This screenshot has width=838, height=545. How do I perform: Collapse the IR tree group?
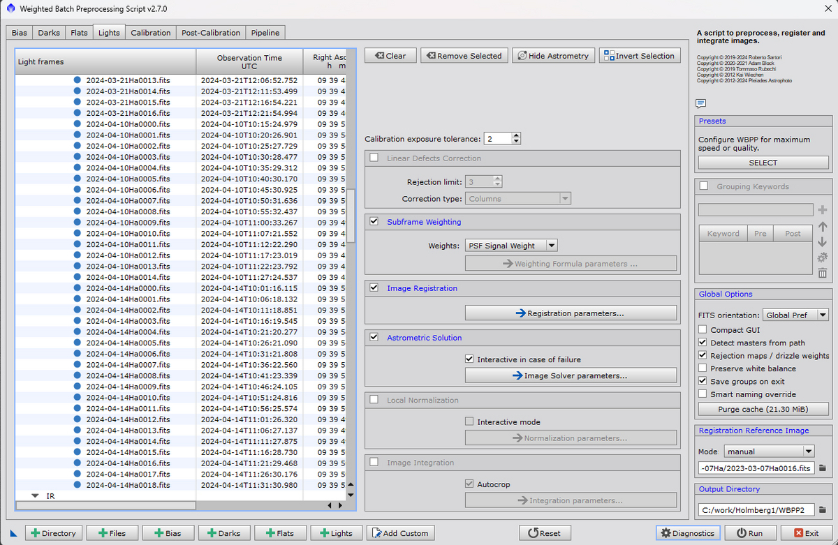(35, 496)
